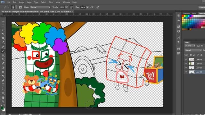Close the document tab
Viewport: 205px width, 115px height.
pos(73,11)
